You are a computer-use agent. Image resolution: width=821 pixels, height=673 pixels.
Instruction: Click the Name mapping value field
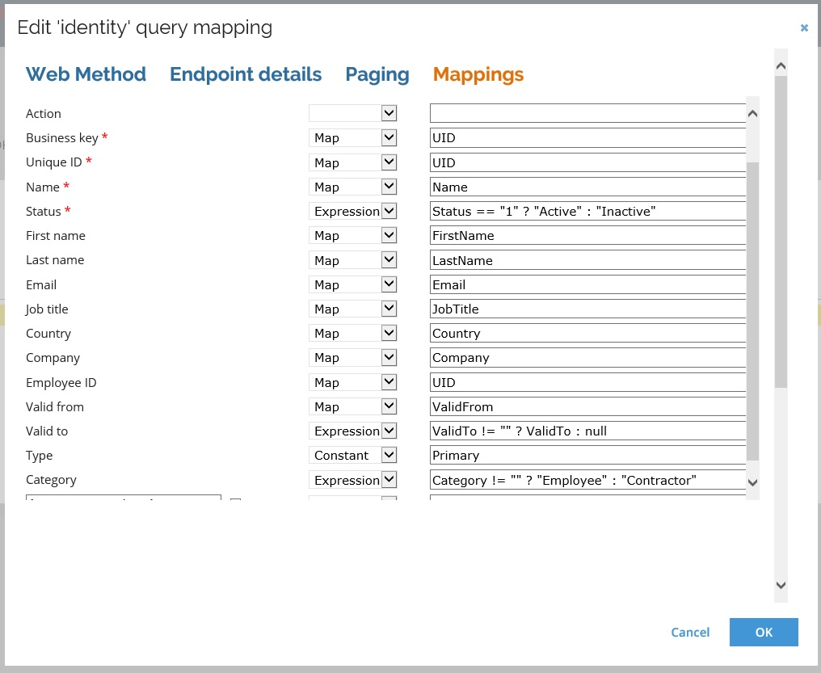[587, 187]
